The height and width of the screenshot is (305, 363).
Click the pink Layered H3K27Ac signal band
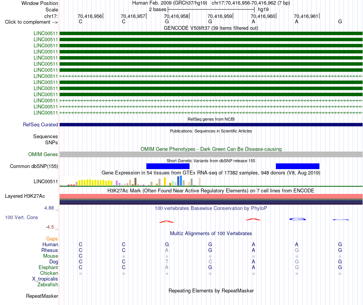point(211,196)
